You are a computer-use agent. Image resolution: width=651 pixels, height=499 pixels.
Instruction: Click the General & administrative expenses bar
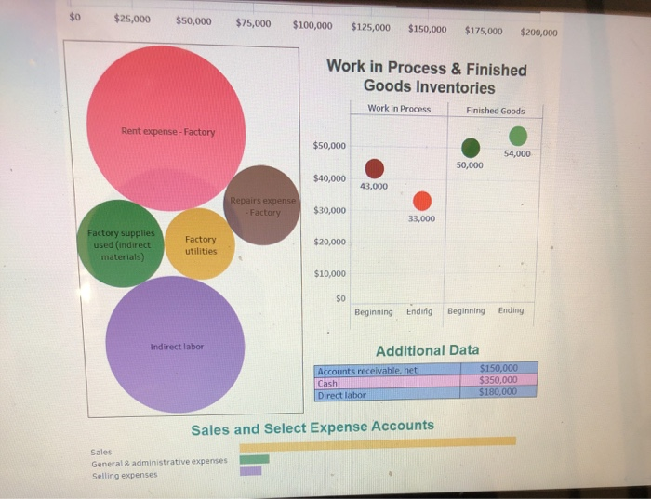pyautogui.click(x=255, y=459)
